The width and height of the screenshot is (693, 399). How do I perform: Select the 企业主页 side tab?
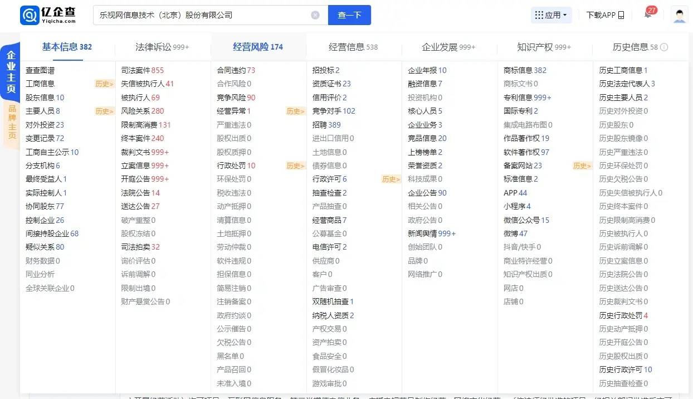[x=11, y=72]
